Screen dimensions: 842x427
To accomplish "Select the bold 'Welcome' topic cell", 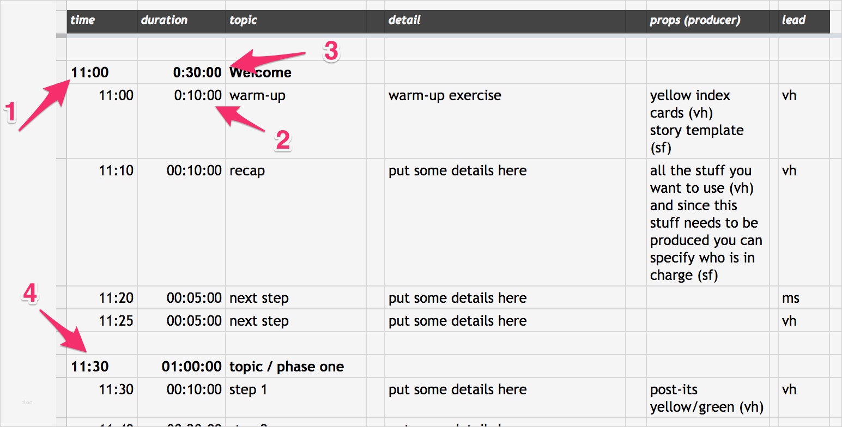I will [x=261, y=72].
